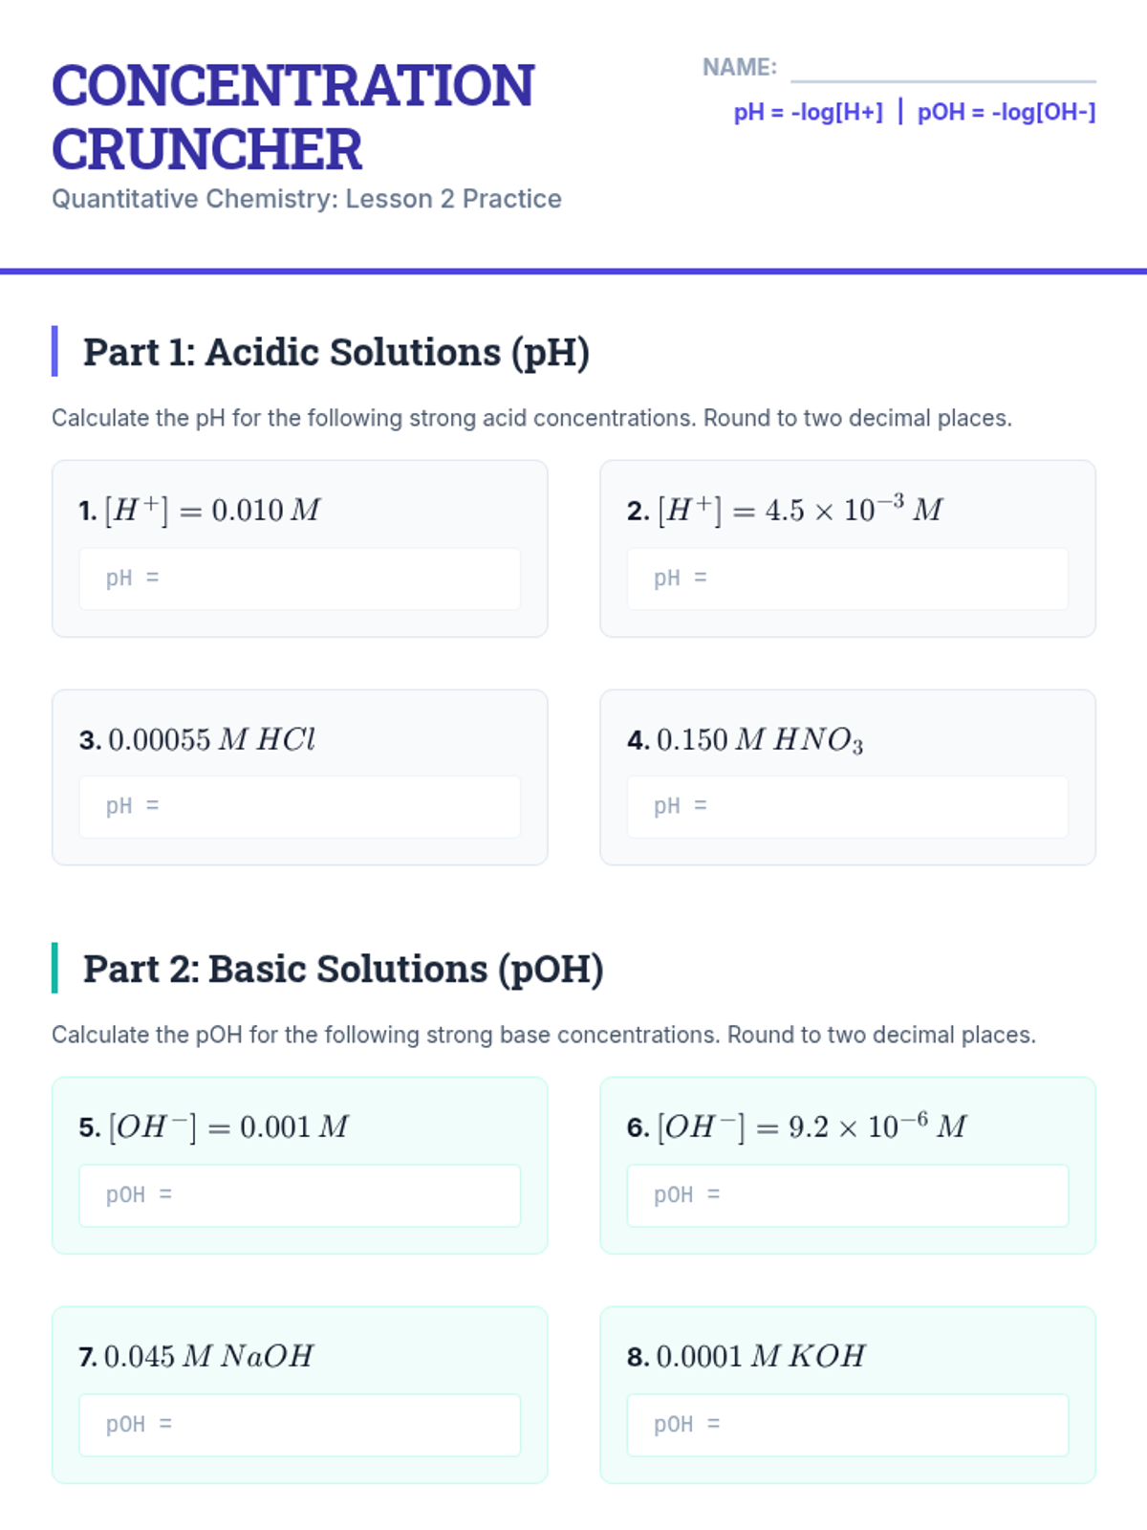Click the pOH answer box for problem 5
This screenshot has height=1530, width=1147.
point(300,1195)
